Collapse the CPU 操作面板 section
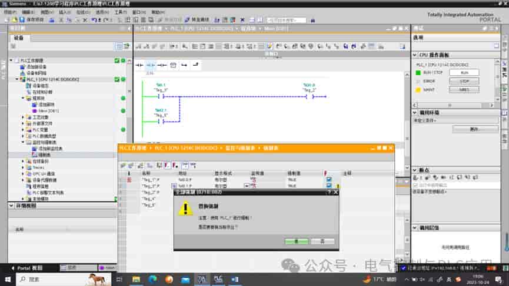The width and height of the screenshot is (509, 286). click(415, 55)
